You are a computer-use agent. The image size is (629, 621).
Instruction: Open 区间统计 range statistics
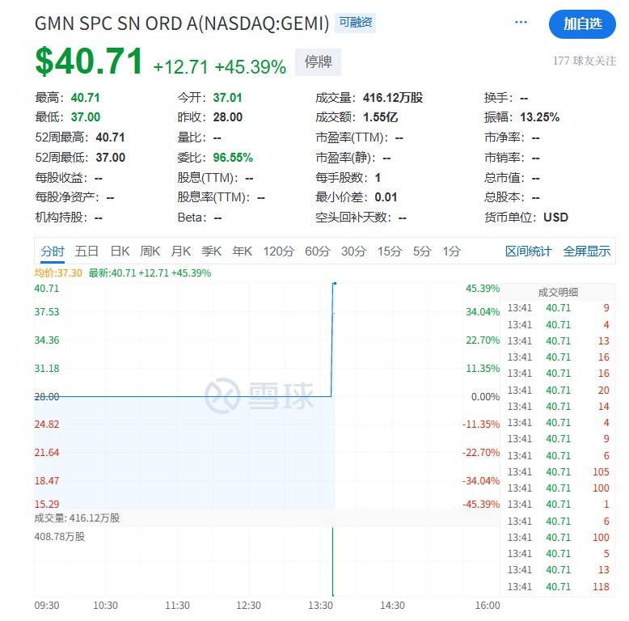[x=529, y=251]
